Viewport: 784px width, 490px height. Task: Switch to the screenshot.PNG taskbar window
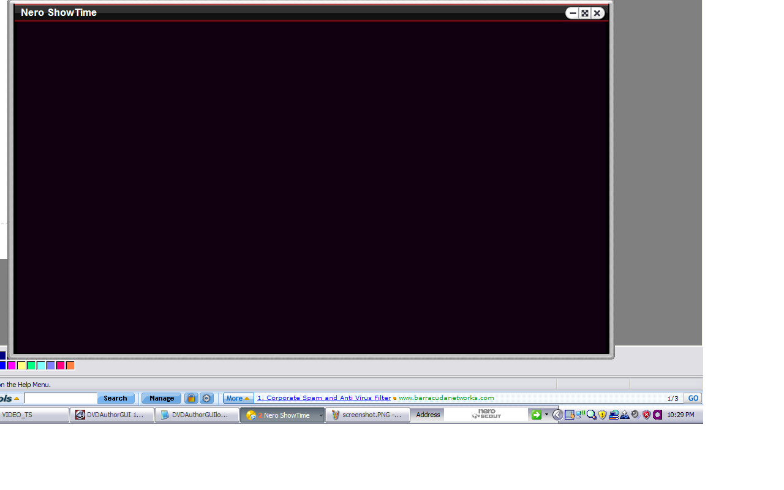(367, 415)
